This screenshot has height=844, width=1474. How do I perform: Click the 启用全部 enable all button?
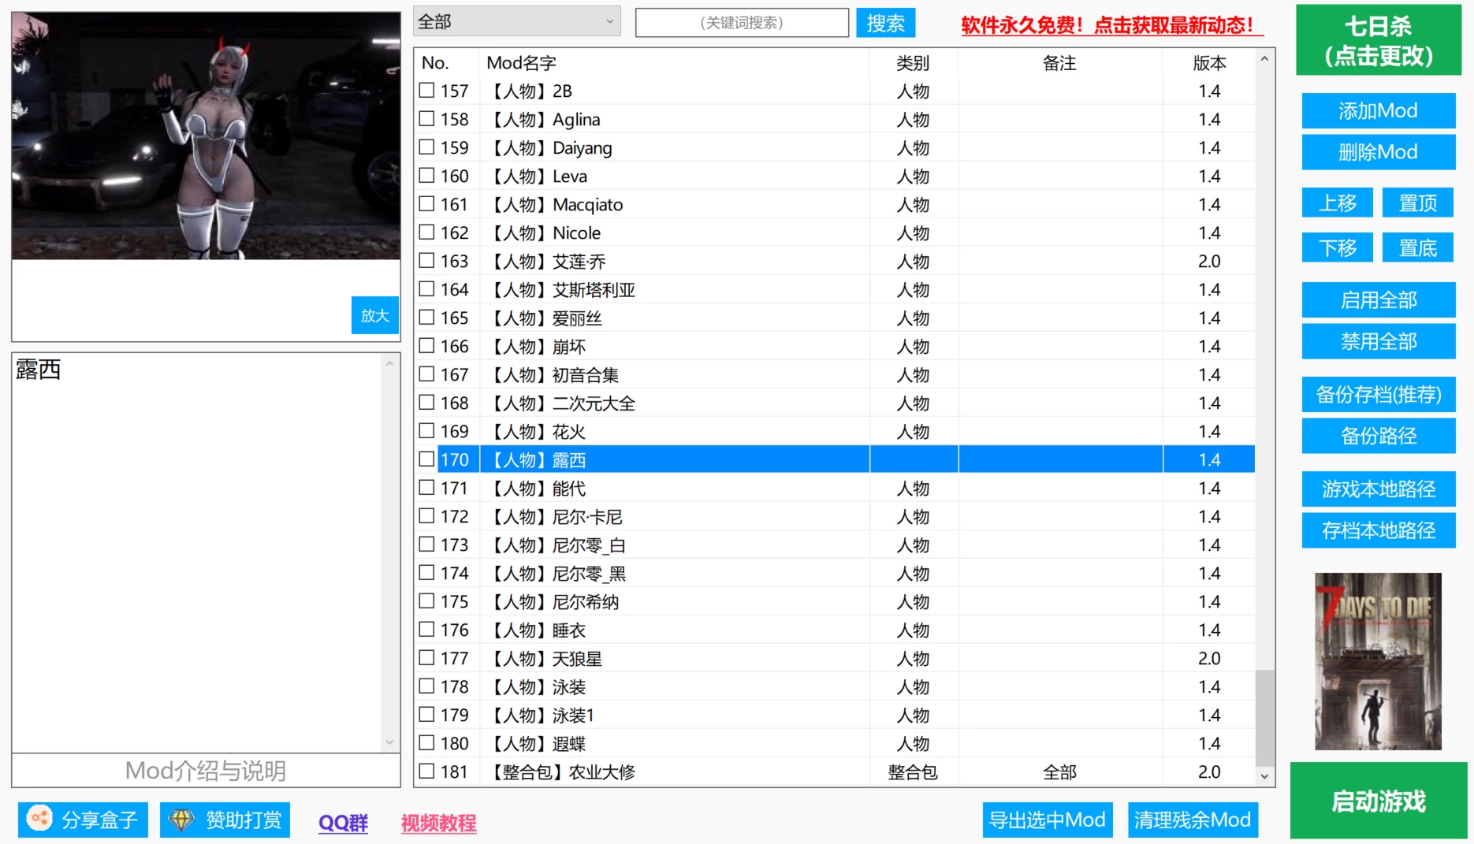(1379, 300)
